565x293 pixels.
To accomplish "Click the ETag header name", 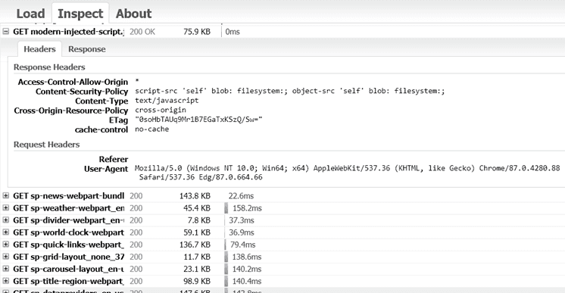I will point(119,120).
